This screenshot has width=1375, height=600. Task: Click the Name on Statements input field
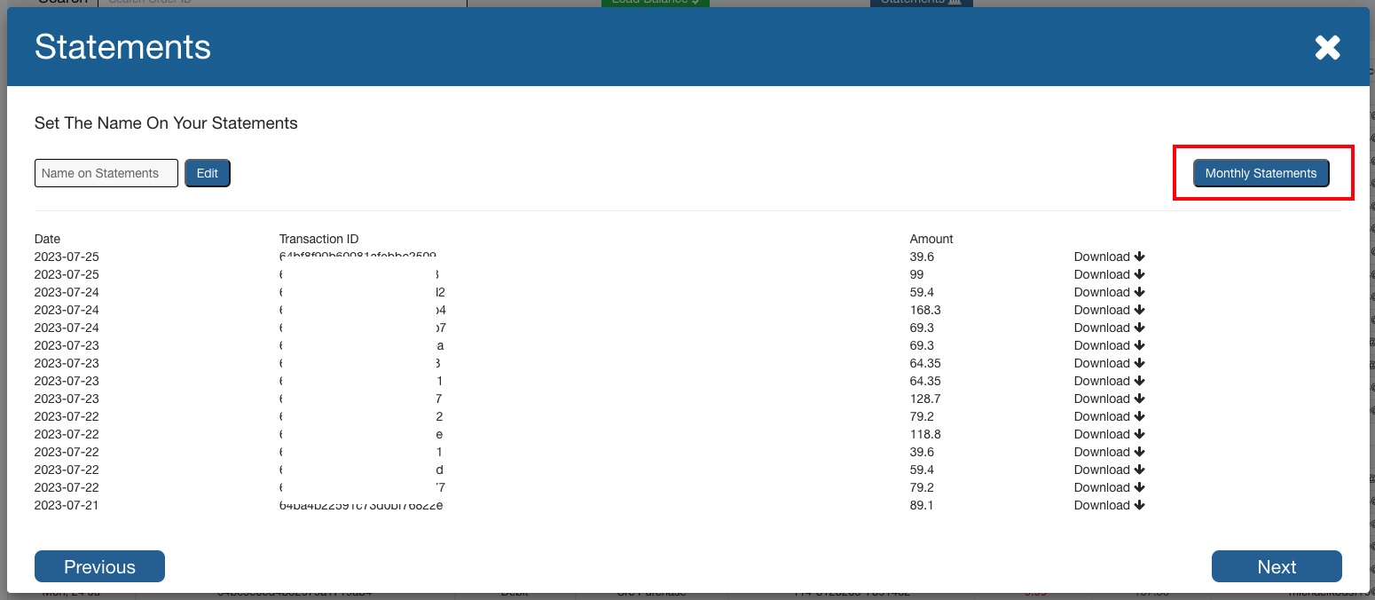(106, 173)
